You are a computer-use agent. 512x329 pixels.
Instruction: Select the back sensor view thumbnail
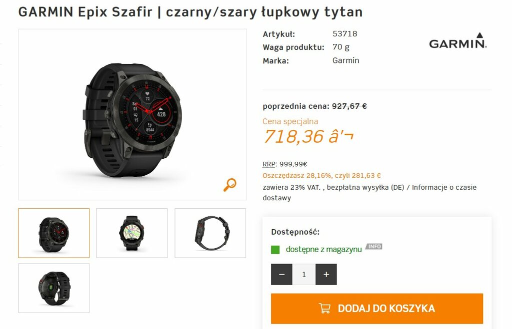coord(54,288)
